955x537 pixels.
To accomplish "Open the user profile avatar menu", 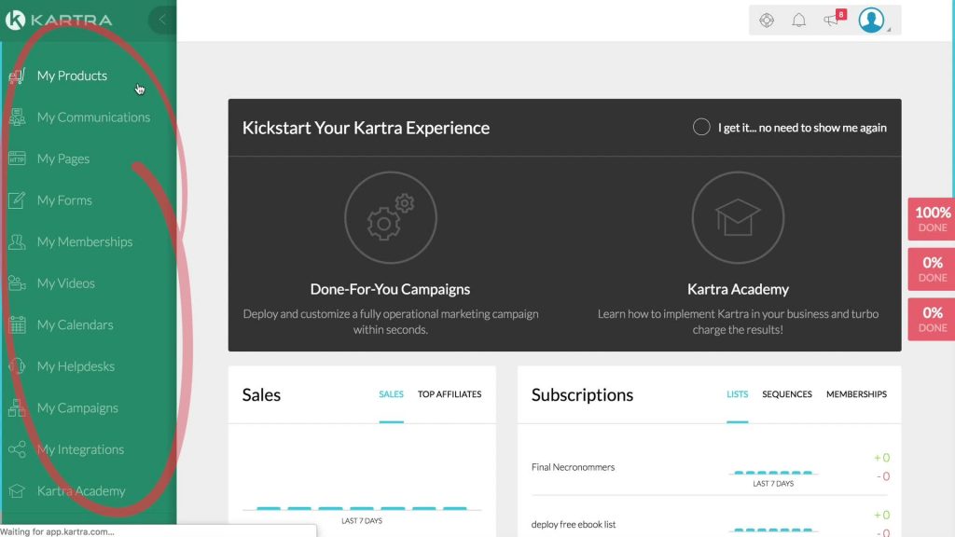I will [872, 21].
